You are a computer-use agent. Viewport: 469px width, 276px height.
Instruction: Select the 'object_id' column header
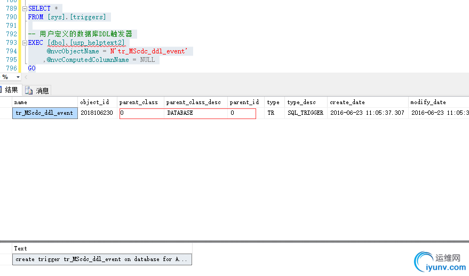98,102
